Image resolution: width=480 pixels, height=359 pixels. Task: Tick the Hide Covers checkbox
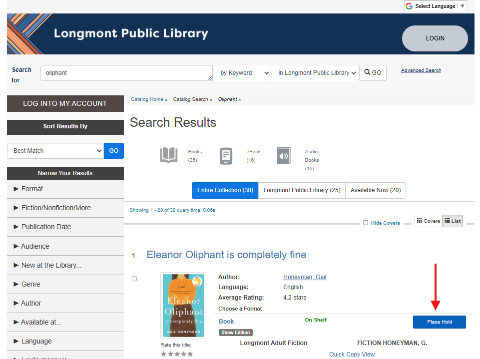366,223
